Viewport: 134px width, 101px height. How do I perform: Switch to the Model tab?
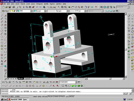[x=20, y=79]
